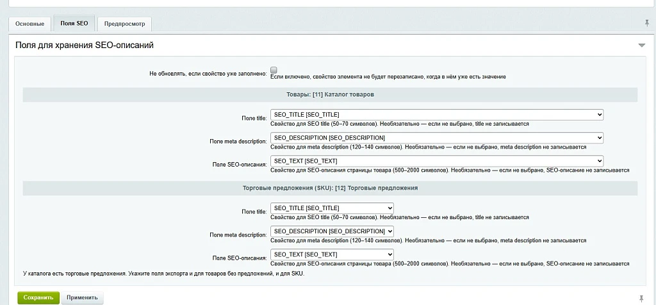Click the Применить button
Image resolution: width=656 pixels, height=305 pixels.
click(x=83, y=298)
